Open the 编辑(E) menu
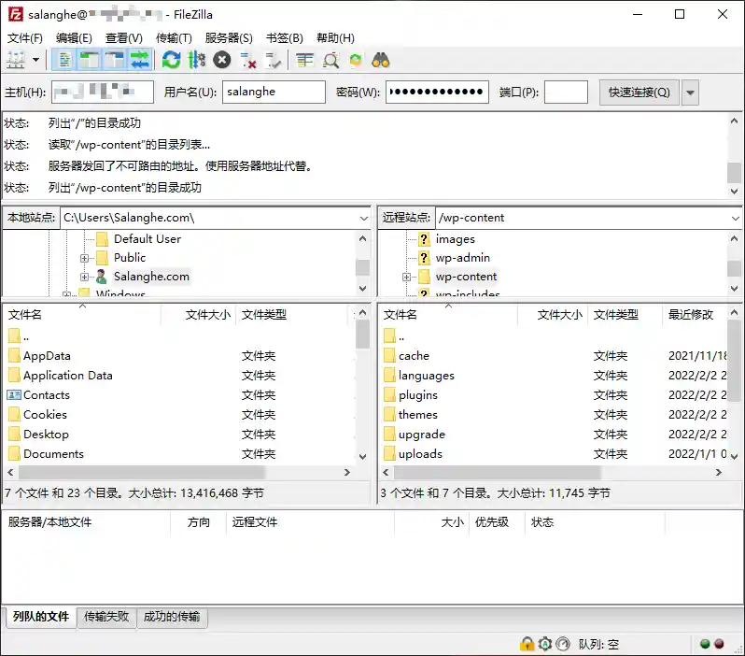Screen dimensions: 745x656 (x=74, y=38)
